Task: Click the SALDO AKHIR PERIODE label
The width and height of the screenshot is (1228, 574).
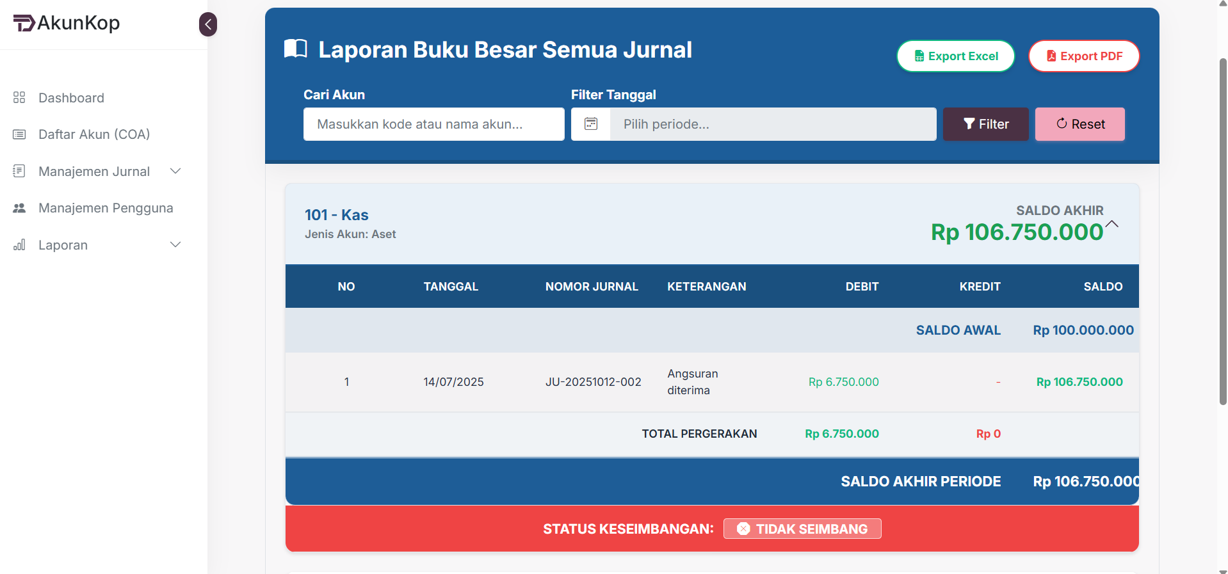Action: (921, 481)
